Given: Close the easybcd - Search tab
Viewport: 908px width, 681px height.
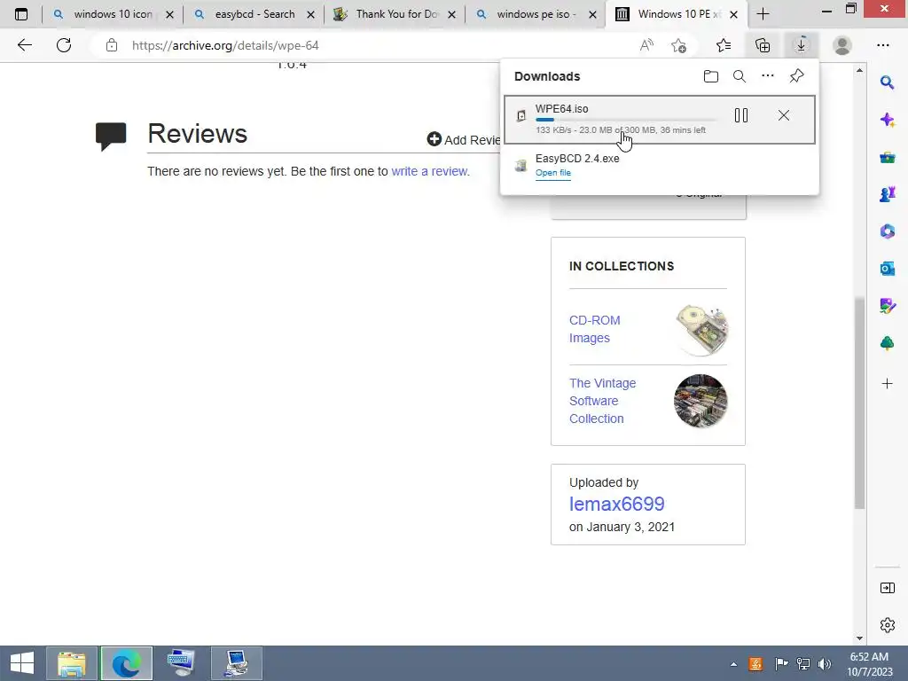Looking at the screenshot, I should tap(311, 14).
